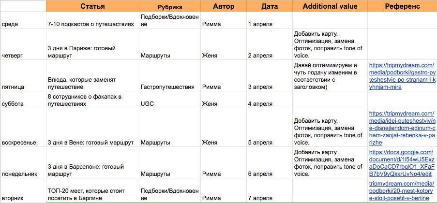The width and height of the screenshot is (437, 203).
Task: Click the cell '7-10 подкастов о путешествиях'
Action: (x=90, y=24)
